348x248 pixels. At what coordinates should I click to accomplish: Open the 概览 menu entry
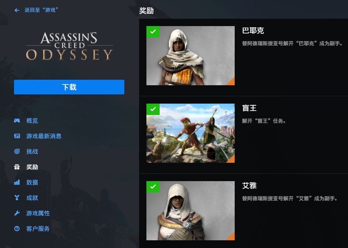click(x=32, y=121)
